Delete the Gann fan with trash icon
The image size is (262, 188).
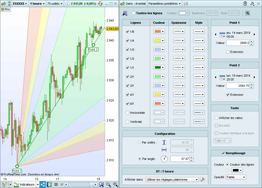pyautogui.click(x=245, y=4)
